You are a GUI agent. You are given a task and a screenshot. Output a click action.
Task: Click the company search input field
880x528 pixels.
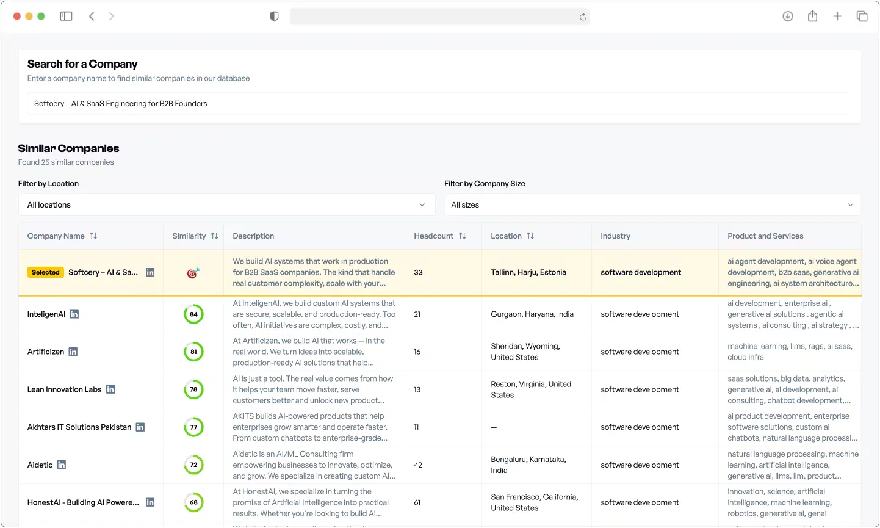coord(439,104)
